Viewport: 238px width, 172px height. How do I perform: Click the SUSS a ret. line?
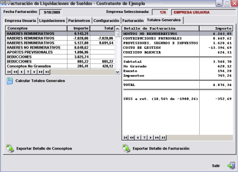click(x=178, y=99)
